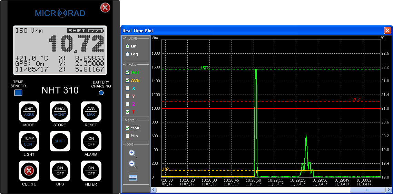This screenshot has height=194, width=393.
Task: Click the 18:29:23 time axis label
Action: pyautogui.click(x=297, y=180)
